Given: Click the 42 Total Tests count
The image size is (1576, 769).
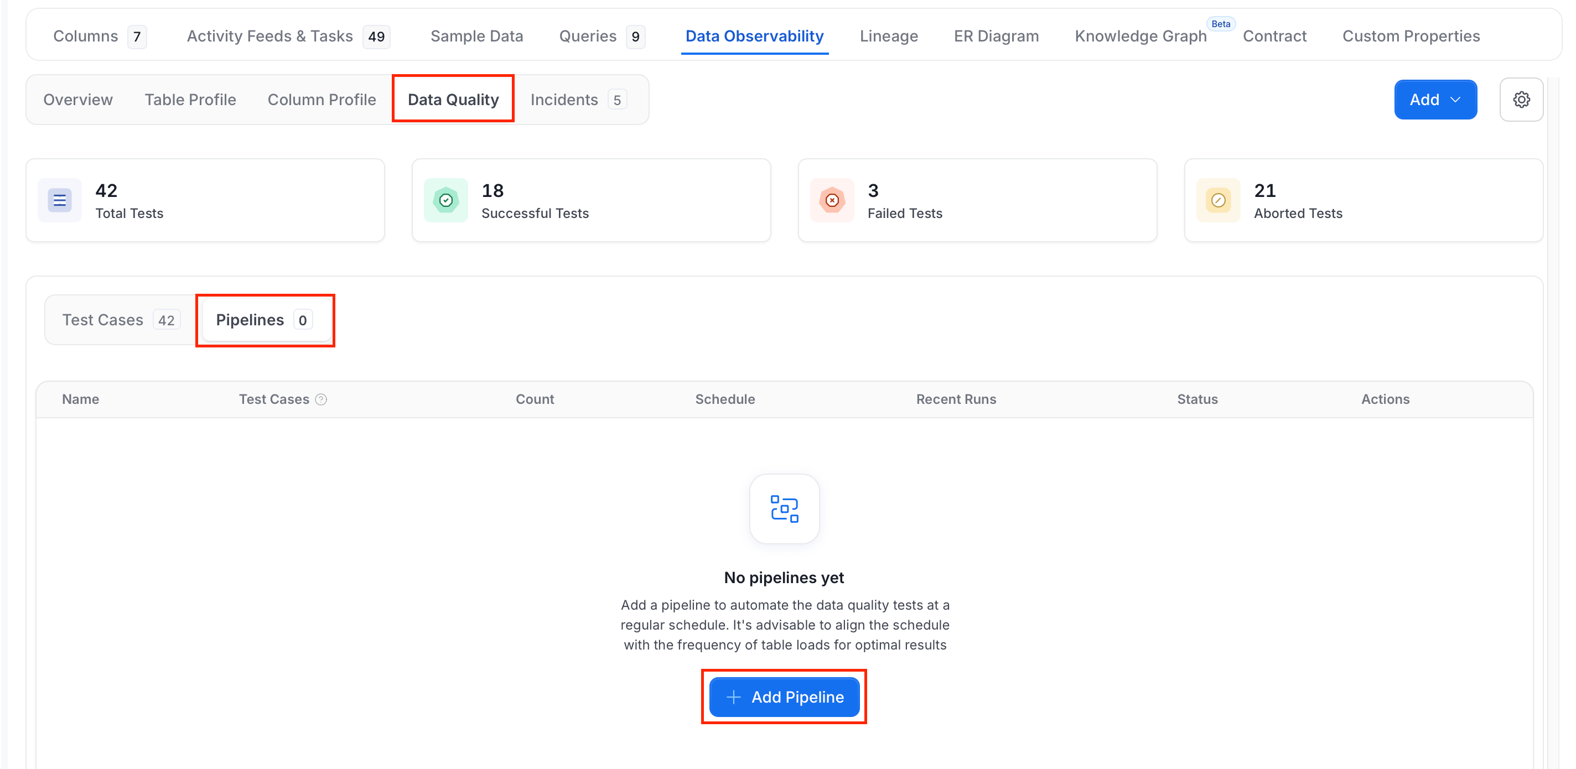Looking at the screenshot, I should point(106,190).
